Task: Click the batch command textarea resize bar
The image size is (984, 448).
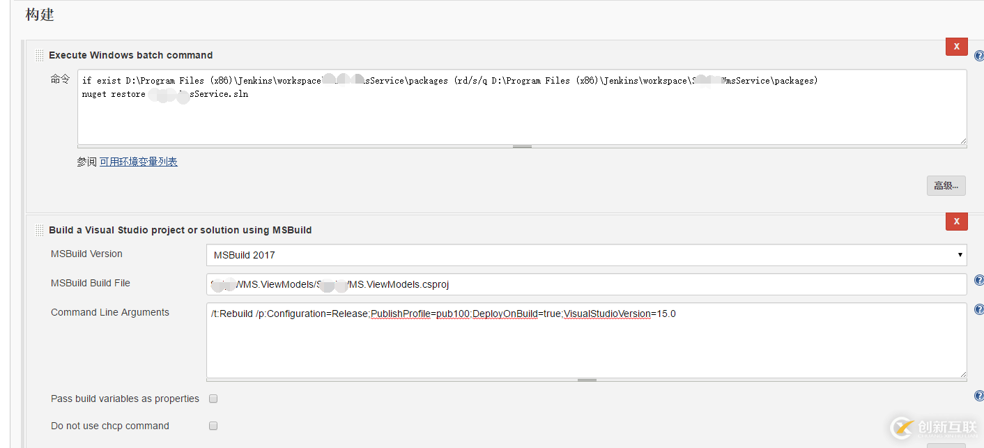Action: click(x=522, y=147)
